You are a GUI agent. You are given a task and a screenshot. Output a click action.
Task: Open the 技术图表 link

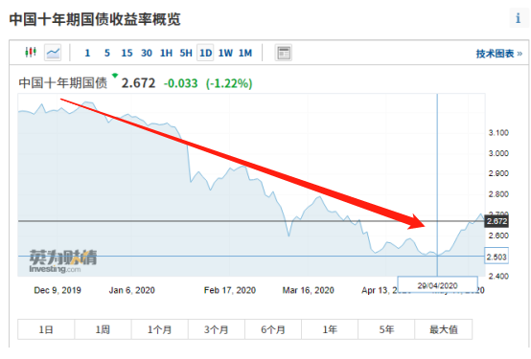(499, 54)
